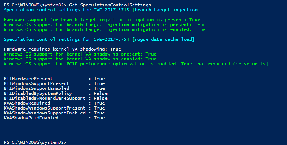Click the Hardware support for branch target injection line
The image size is (287, 145).
[102, 20]
